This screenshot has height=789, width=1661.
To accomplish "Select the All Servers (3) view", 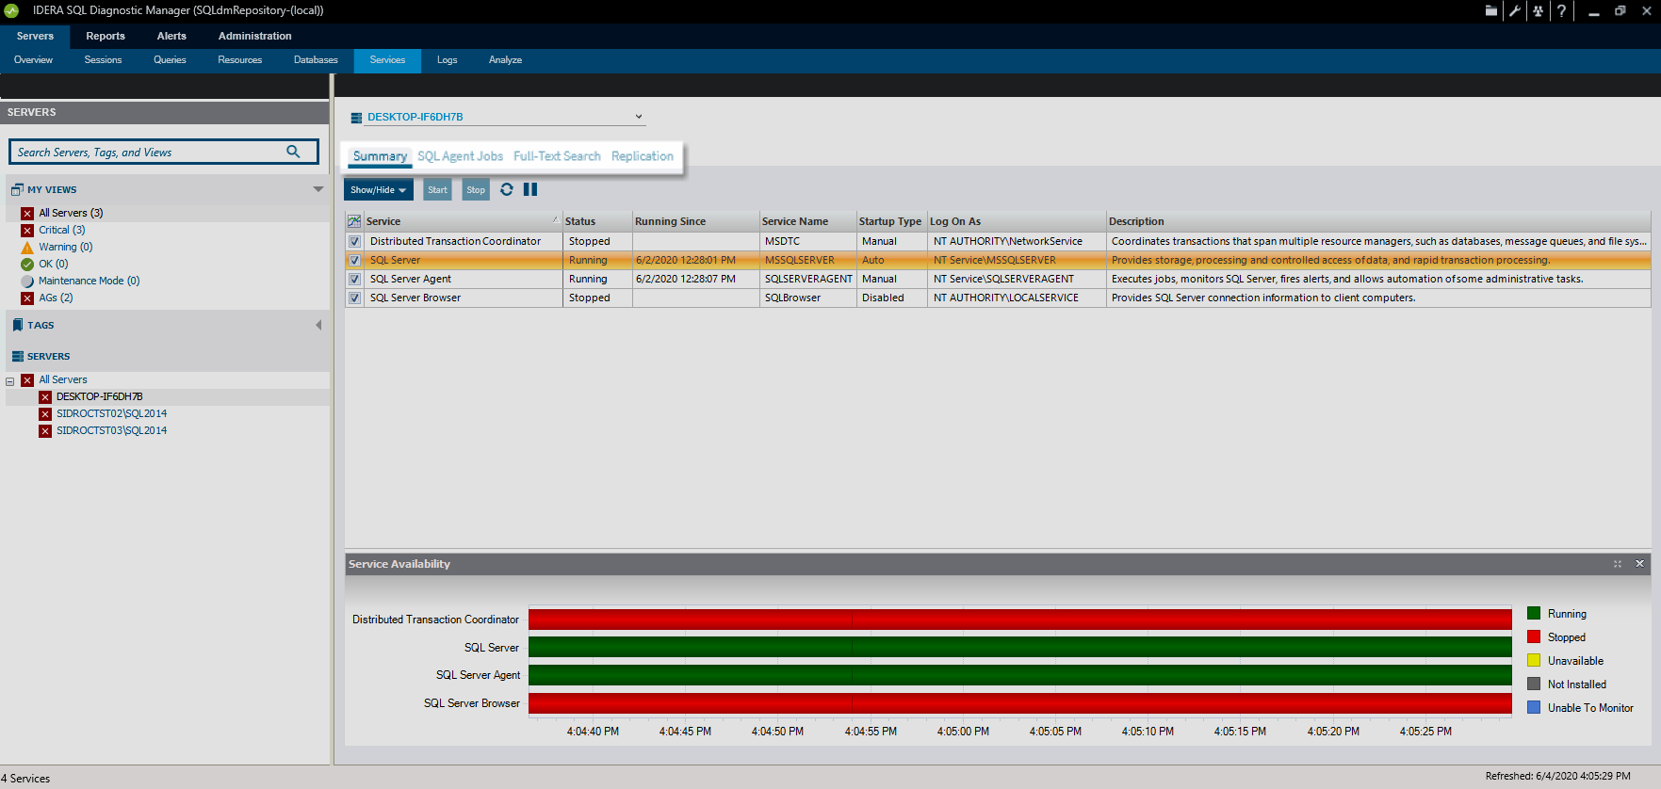I will pos(71,213).
